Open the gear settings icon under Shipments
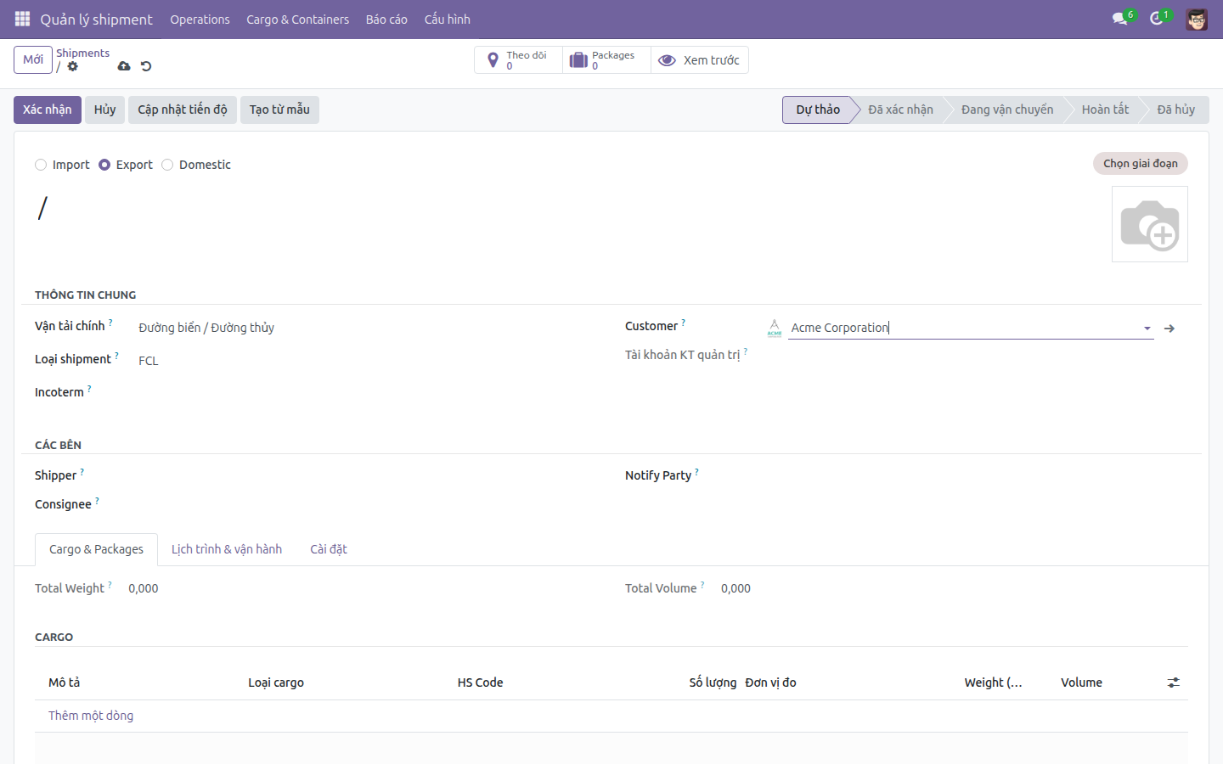 coord(73,66)
